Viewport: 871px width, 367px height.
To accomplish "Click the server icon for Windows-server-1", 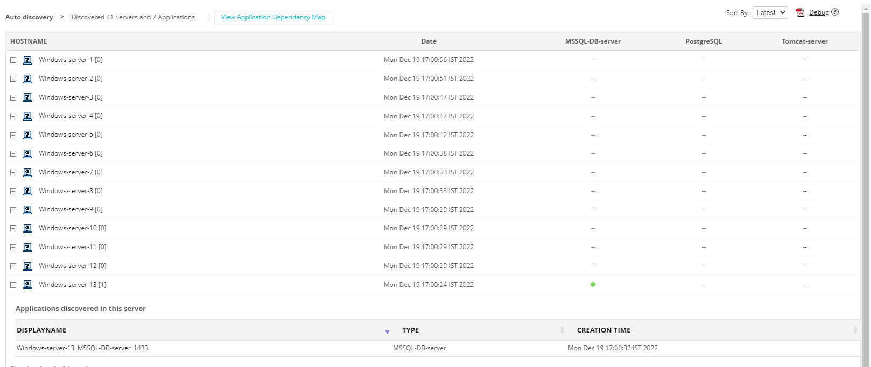I will pyautogui.click(x=27, y=60).
